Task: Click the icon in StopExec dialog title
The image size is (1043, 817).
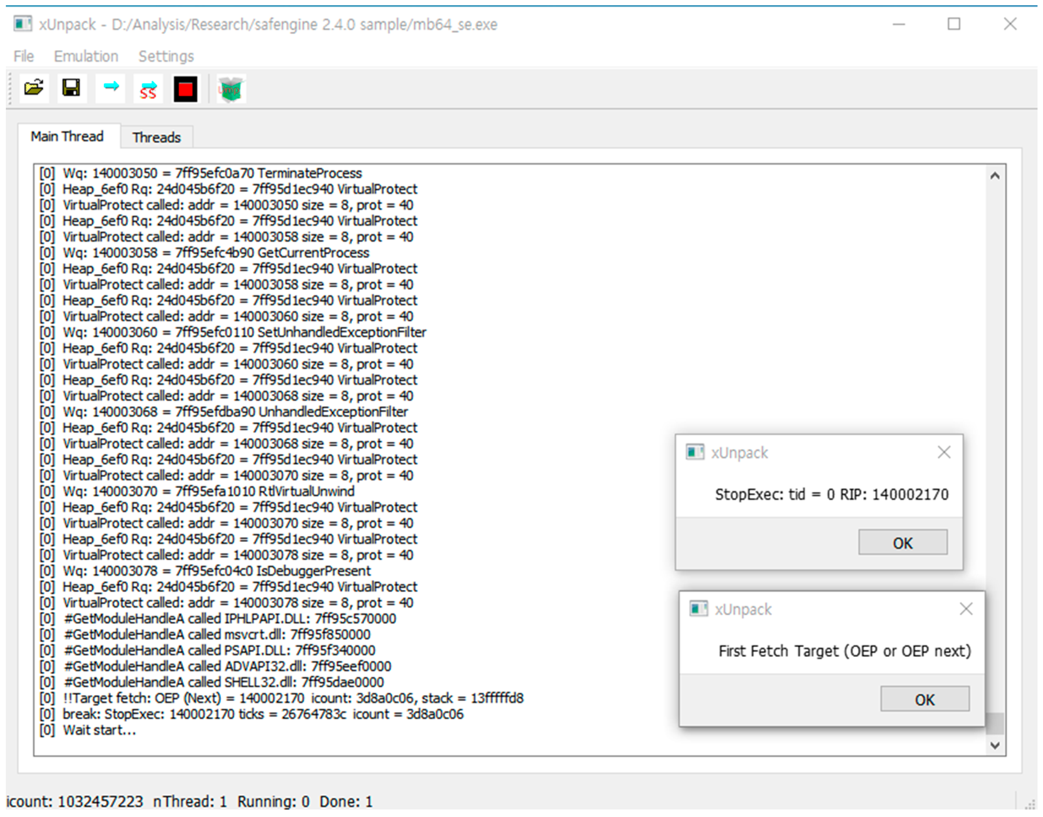Action: point(695,452)
